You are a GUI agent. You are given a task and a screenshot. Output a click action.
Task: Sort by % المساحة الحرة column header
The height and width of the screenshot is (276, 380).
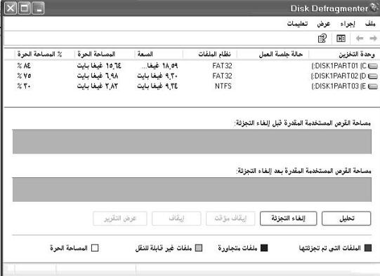click(44, 54)
